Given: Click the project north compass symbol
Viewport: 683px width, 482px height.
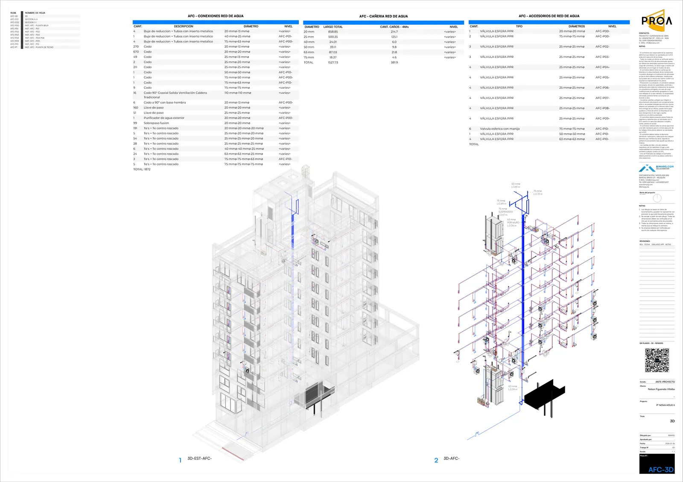Looking at the screenshot, I should [x=657, y=198].
